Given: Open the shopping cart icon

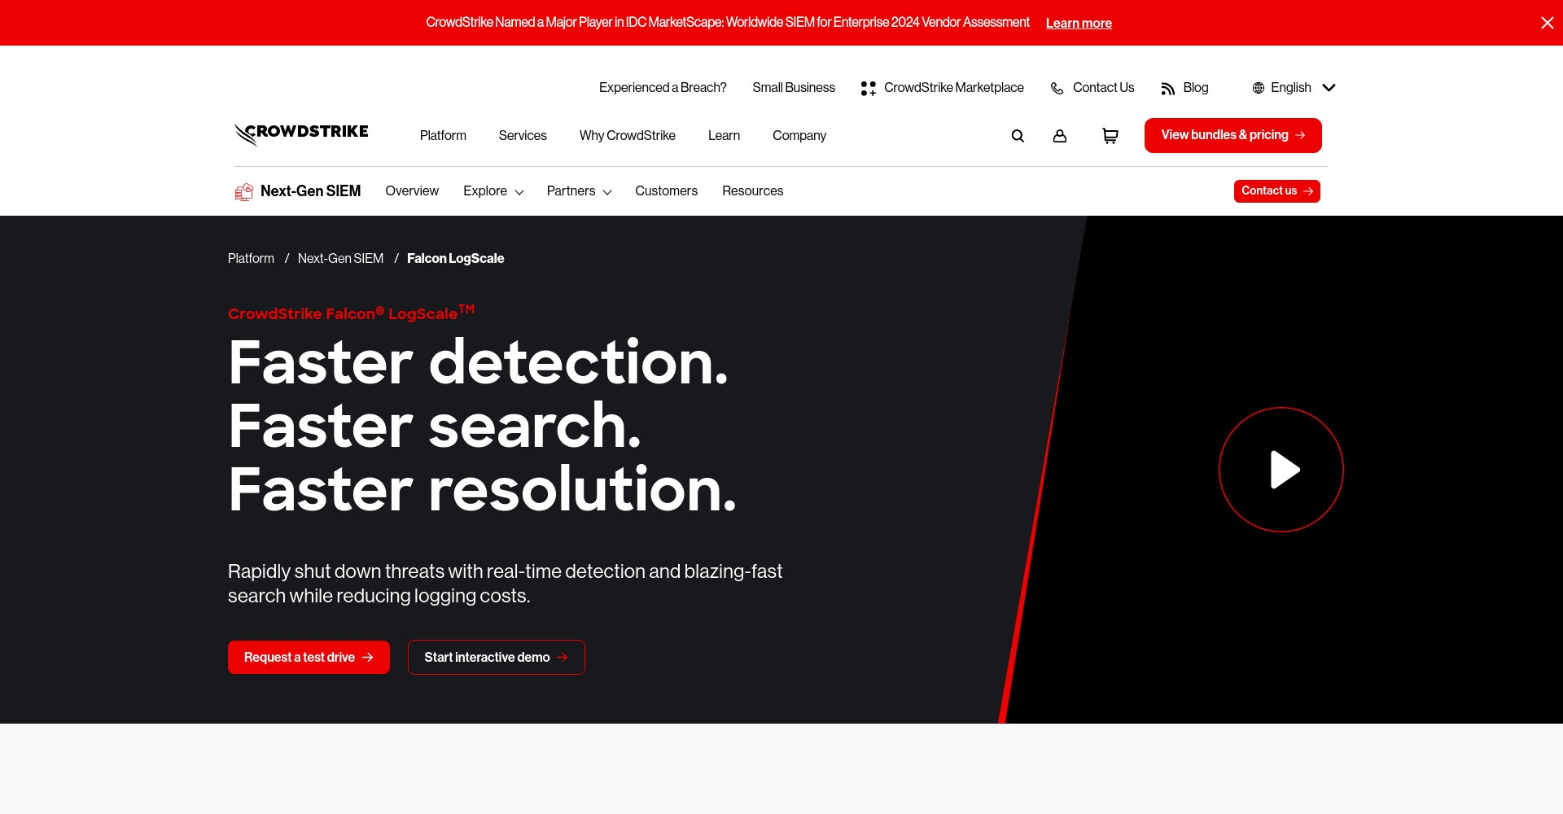Looking at the screenshot, I should (x=1110, y=136).
